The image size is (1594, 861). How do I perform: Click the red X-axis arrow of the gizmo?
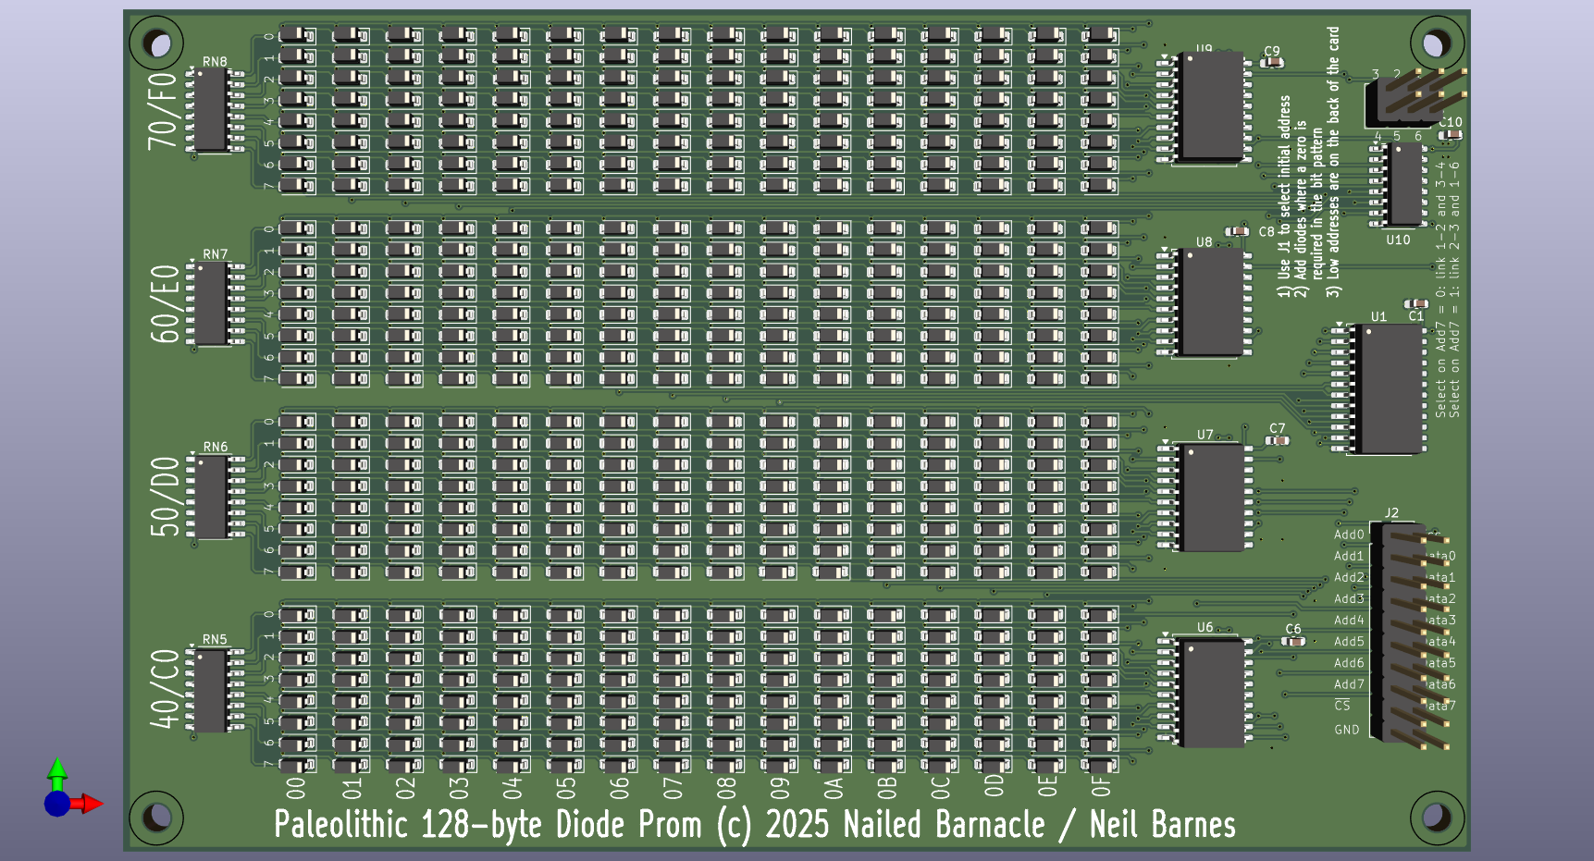[89, 804]
